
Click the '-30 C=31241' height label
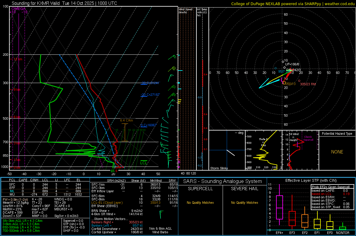(x=150, y=83)
